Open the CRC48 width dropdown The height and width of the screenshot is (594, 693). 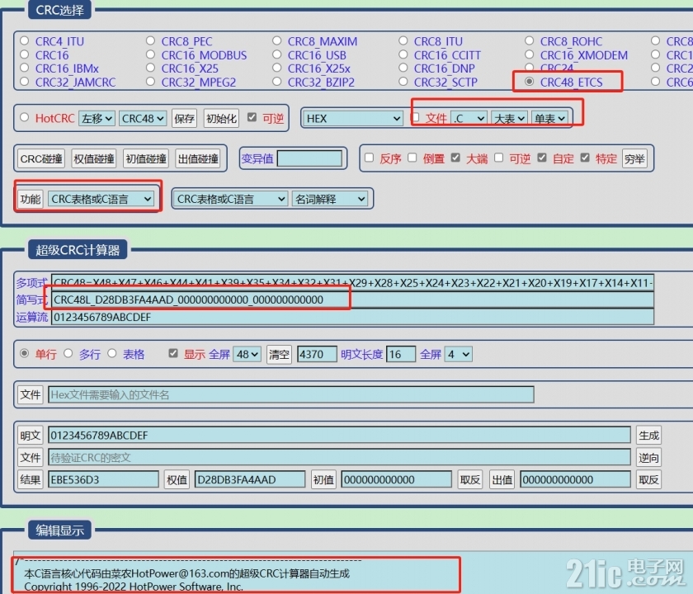[143, 119]
